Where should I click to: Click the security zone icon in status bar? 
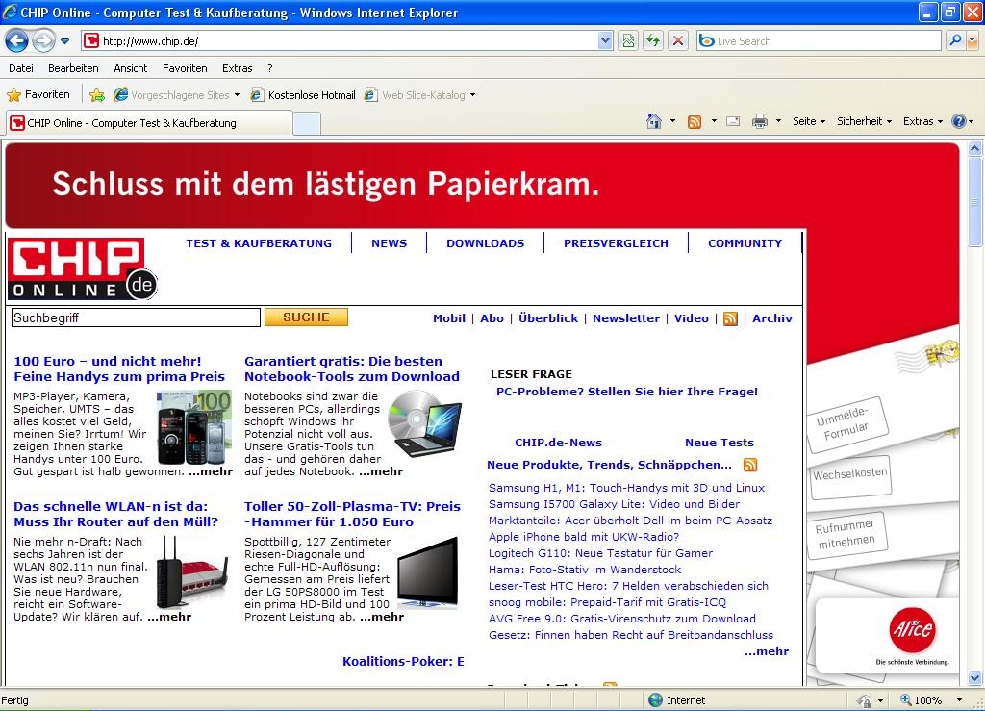(x=865, y=700)
